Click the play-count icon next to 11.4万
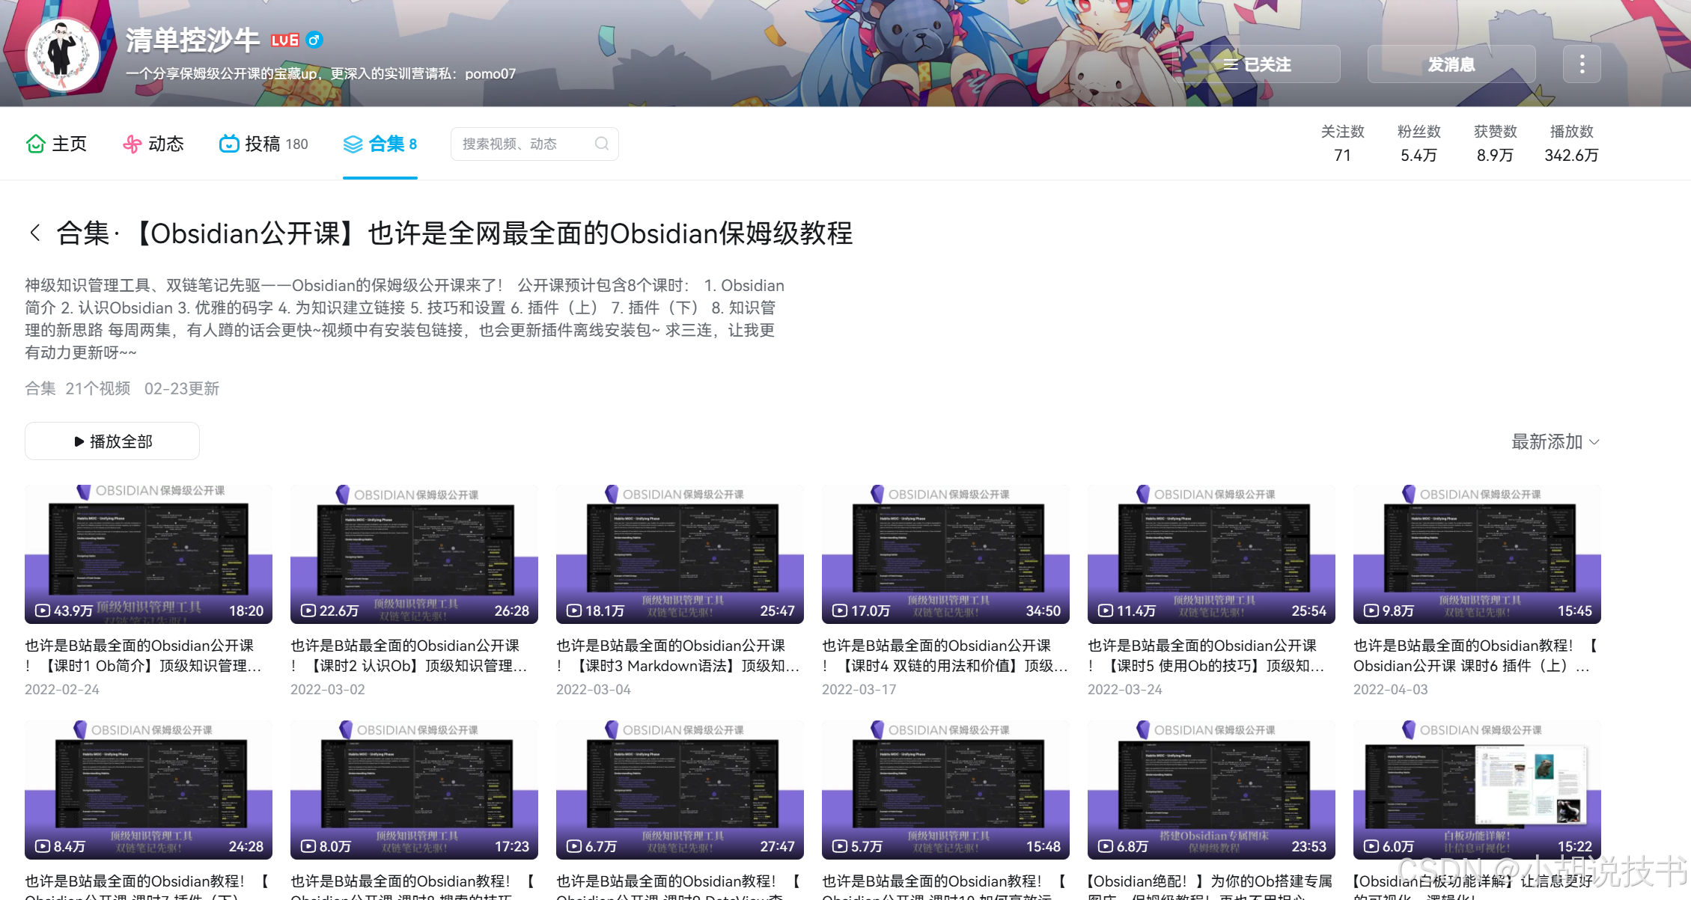The width and height of the screenshot is (1691, 900). tap(1106, 610)
